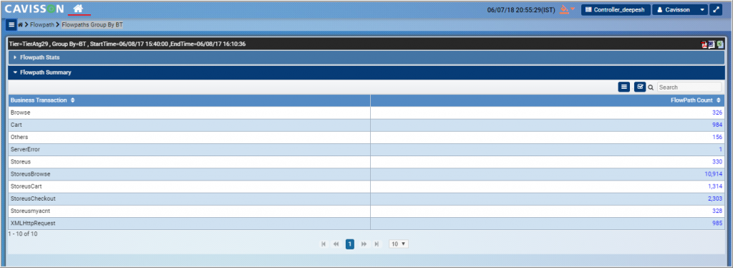Screen dimensions: 733x268
Task: Open Others flowpath count 156
Action: click(x=717, y=138)
